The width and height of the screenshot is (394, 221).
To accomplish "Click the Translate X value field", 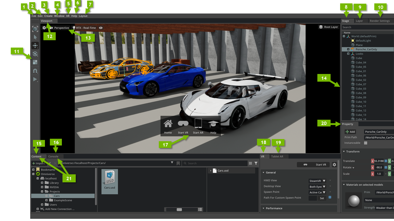I will (x=379, y=161).
